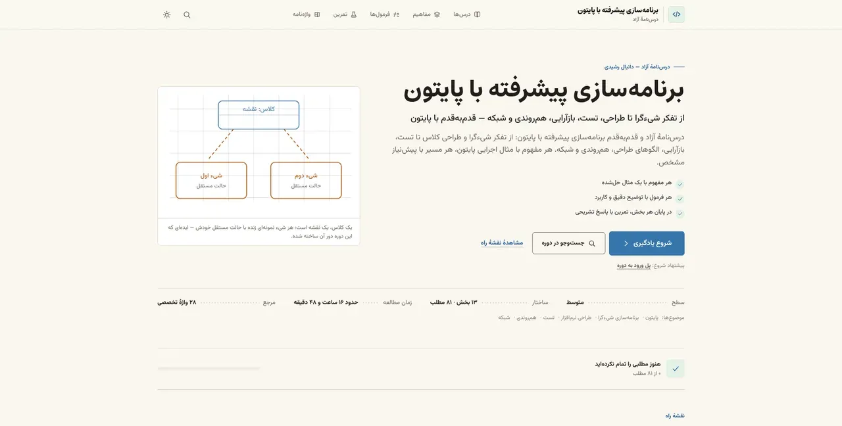
Task: Click the هم‌روندی topic tag
Action: pos(526,318)
